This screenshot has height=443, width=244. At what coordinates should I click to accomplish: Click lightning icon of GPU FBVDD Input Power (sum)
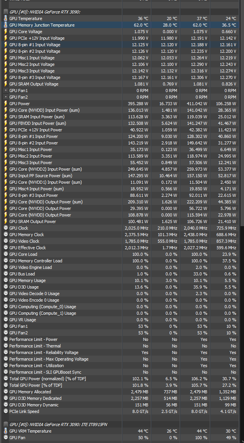(6, 123)
